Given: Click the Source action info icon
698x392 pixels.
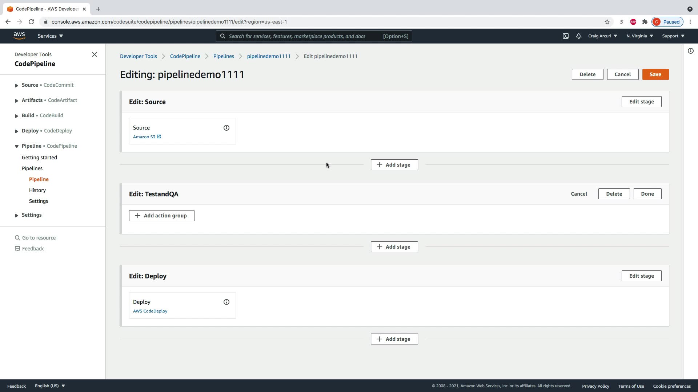Looking at the screenshot, I should [226, 128].
